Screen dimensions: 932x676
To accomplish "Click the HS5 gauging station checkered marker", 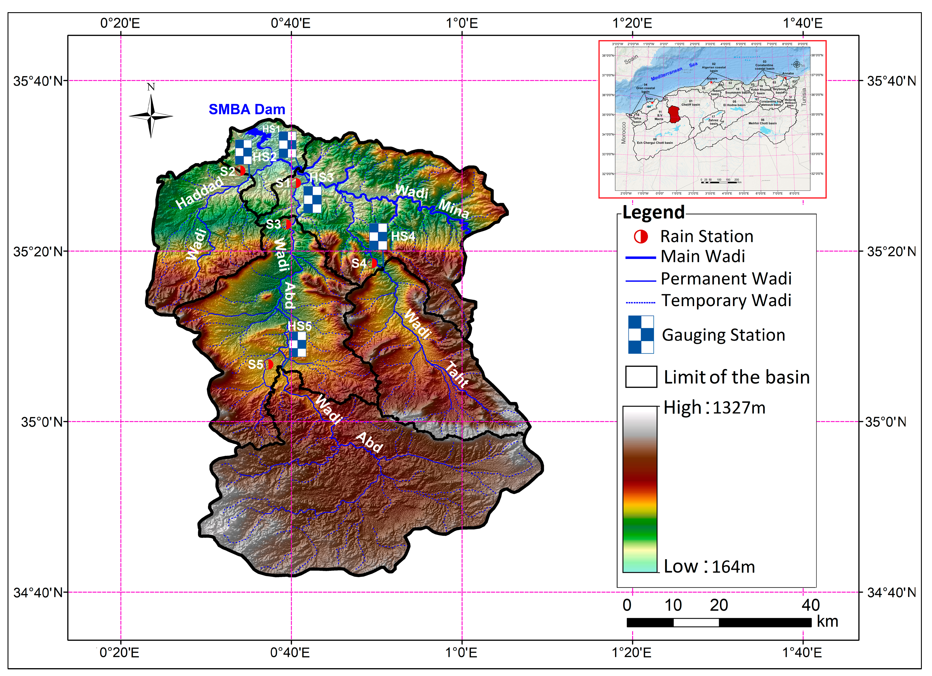I will pyautogui.click(x=297, y=344).
